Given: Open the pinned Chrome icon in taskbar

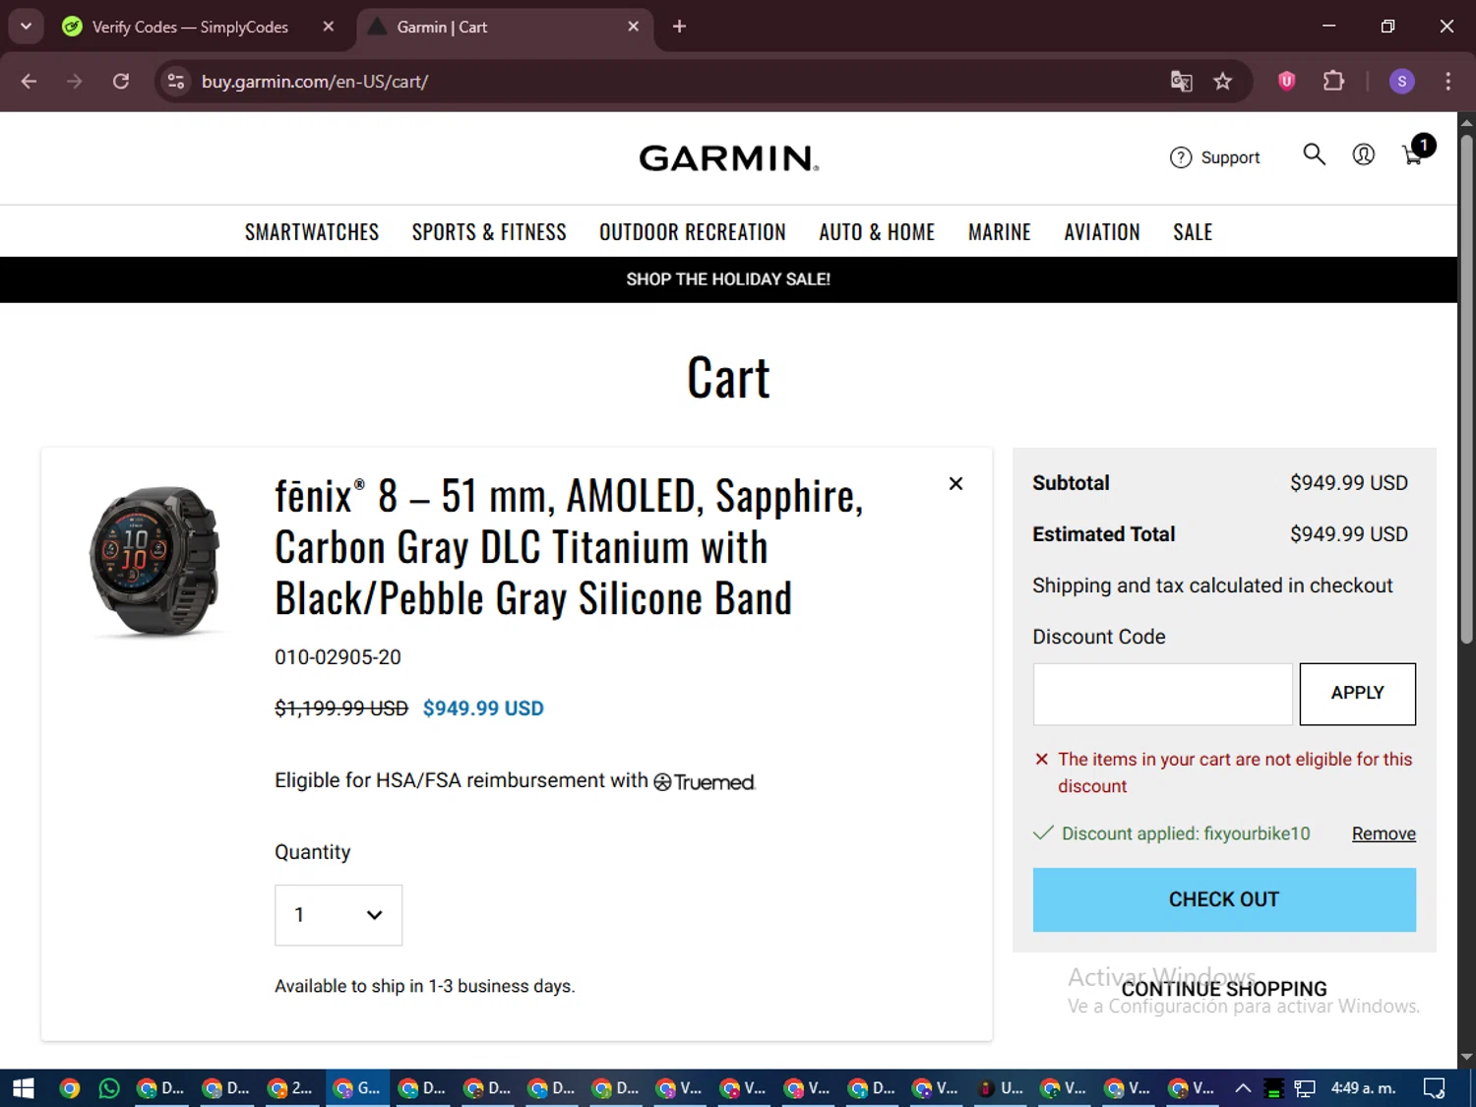Looking at the screenshot, I should [x=69, y=1088].
